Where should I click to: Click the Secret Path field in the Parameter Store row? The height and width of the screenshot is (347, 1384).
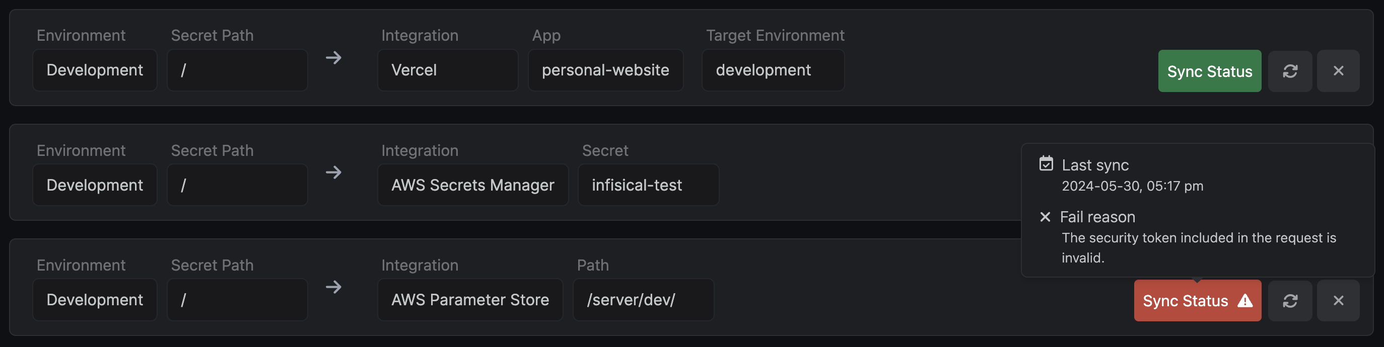click(x=237, y=300)
